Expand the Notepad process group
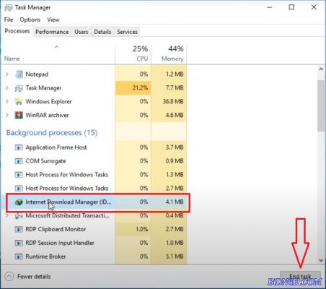The image size is (326, 289). (x=7, y=74)
